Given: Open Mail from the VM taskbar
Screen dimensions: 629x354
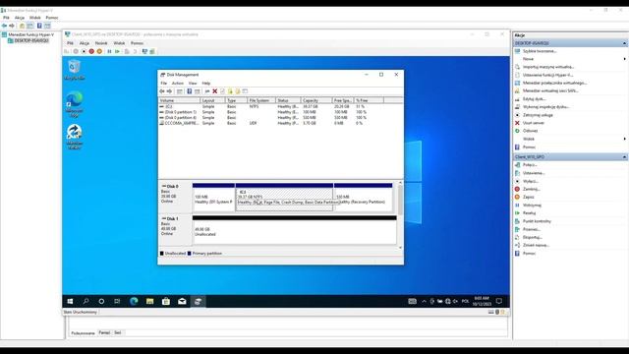Looking at the screenshot, I should point(182,301).
